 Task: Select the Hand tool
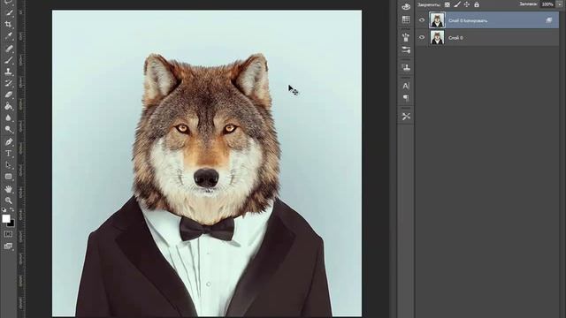(9, 189)
